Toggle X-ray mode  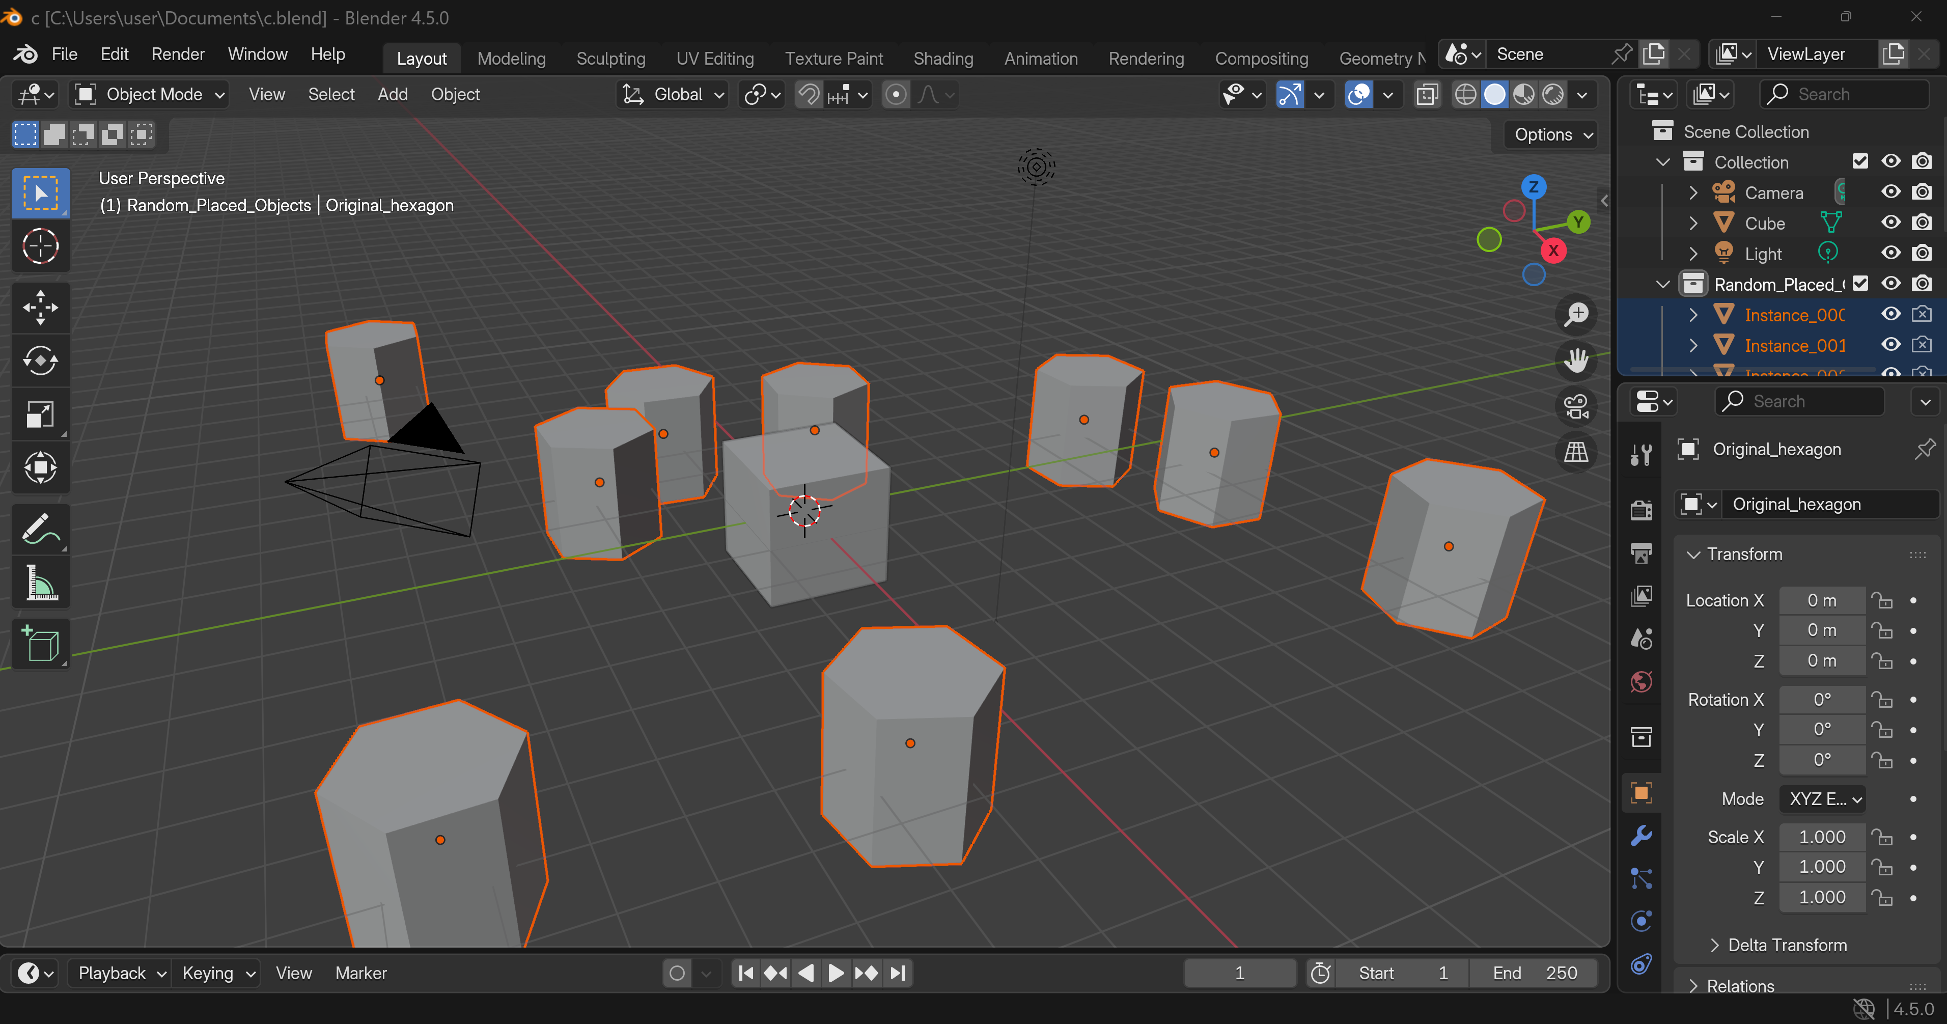click(x=1426, y=95)
